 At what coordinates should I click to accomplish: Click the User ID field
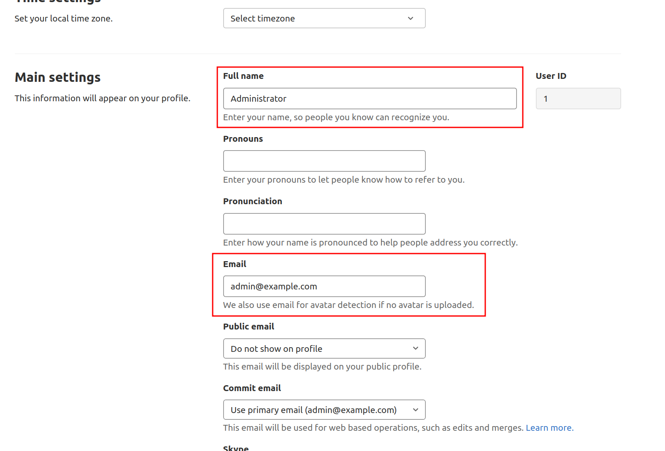(578, 99)
